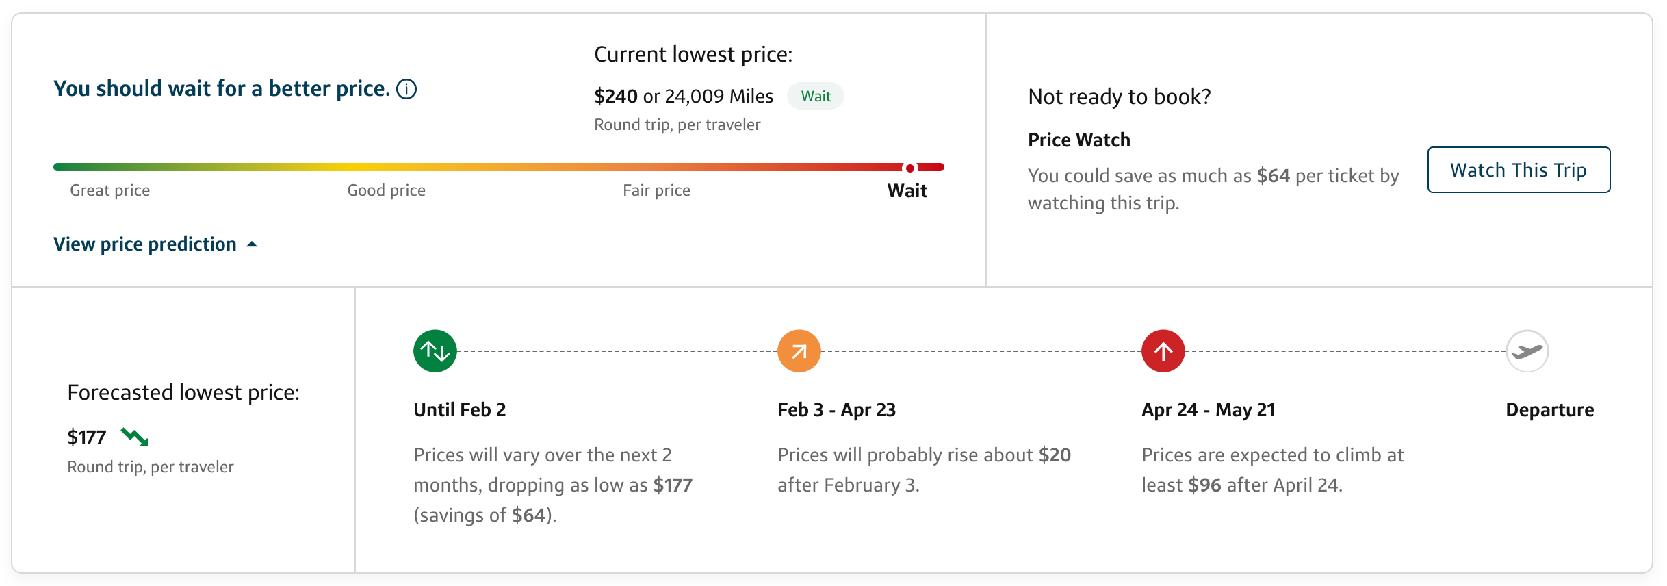Image resolution: width=1667 pixels, height=586 pixels.
Task: Click the Wait badge next to current price
Action: [816, 96]
